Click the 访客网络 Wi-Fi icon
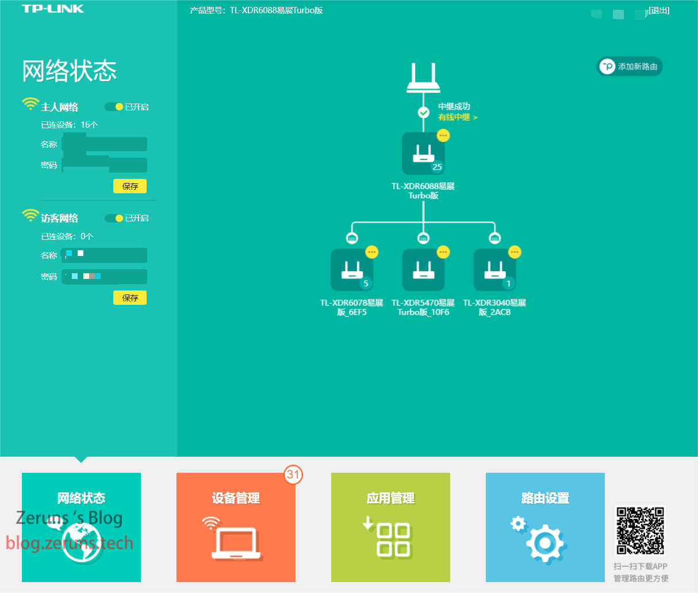698x593 pixels. [30, 216]
